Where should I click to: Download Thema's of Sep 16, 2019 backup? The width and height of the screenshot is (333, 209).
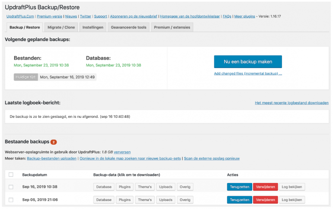pos(145,187)
